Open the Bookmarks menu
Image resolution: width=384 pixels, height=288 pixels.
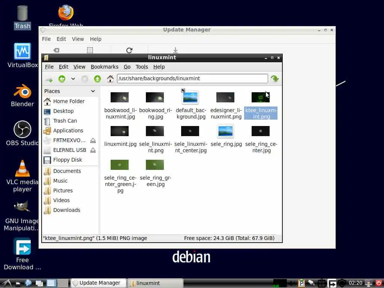pos(104,67)
